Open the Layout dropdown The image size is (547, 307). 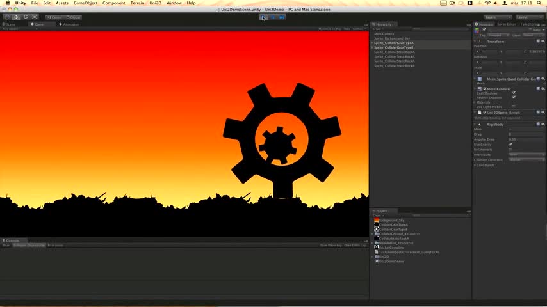[529, 17]
